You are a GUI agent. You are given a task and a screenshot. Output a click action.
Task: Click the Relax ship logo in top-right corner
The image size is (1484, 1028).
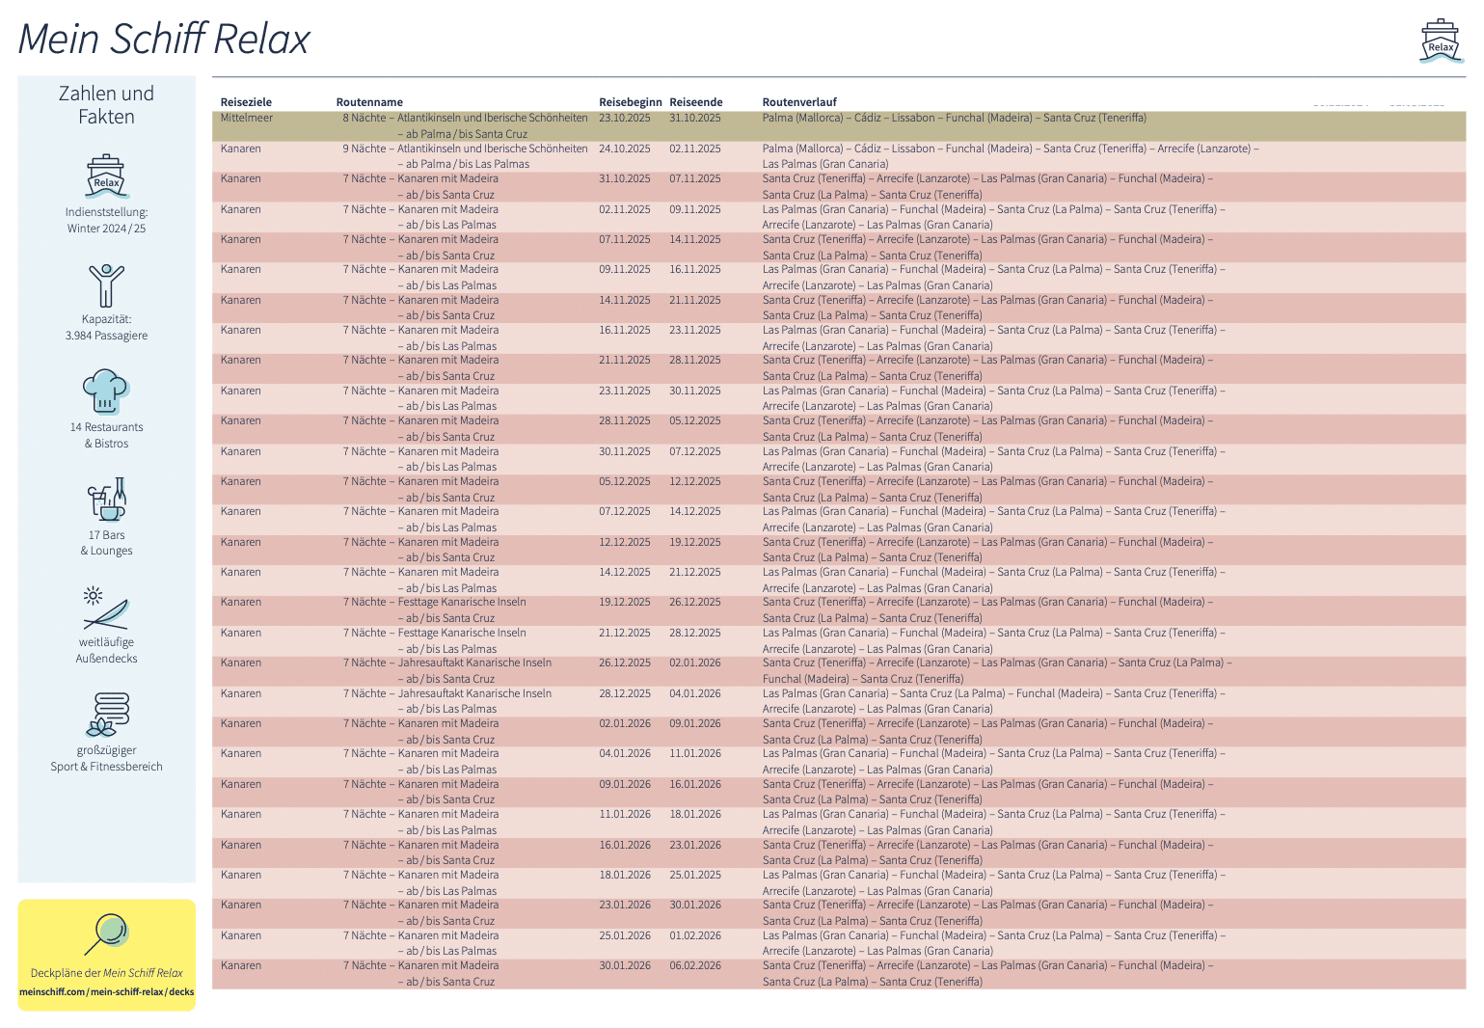1441,41
